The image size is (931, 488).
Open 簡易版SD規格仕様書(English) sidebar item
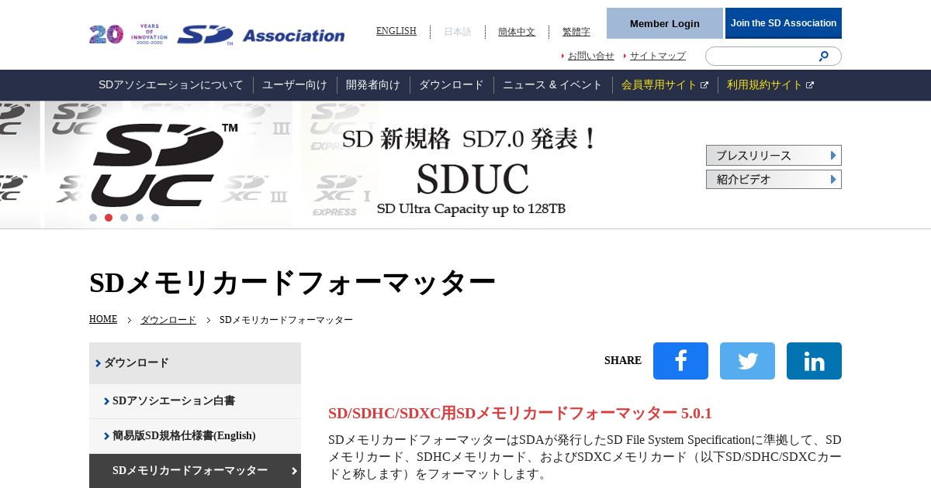point(195,436)
